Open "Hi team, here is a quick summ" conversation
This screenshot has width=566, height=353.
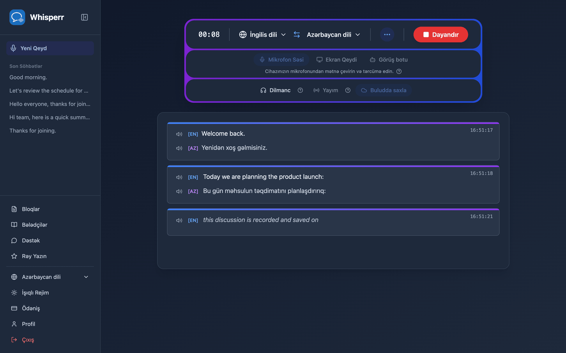pos(50,118)
